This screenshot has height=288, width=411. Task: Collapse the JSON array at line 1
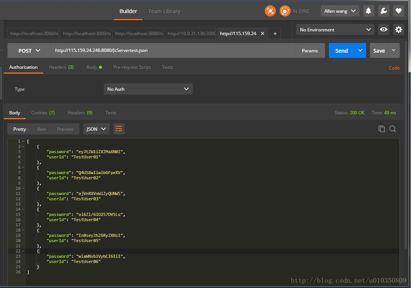coord(23,141)
